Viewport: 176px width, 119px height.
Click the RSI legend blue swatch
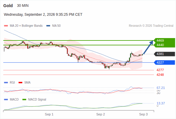pyautogui.click(x=6, y=83)
